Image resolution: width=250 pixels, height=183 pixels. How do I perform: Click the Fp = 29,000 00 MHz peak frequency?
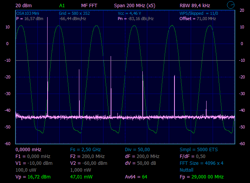(x=202, y=177)
